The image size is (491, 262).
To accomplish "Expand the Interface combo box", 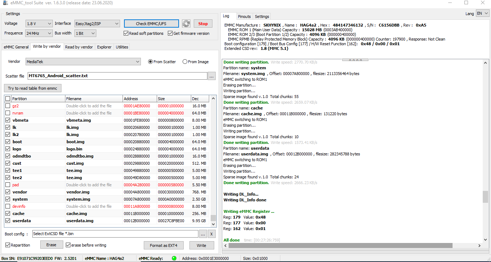I will click(x=97, y=24).
